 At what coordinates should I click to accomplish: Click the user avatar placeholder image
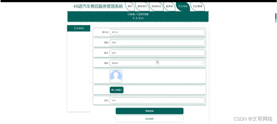(x=116, y=77)
